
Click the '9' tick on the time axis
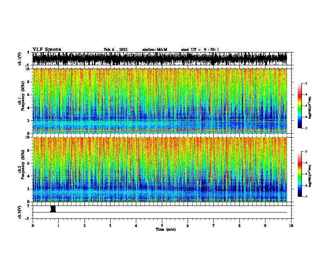[265, 226]
